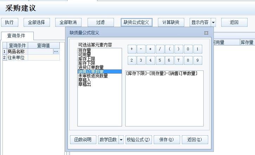Select 库存上限 in the element list
255x155 pixels.
pyautogui.click(x=87, y=59)
